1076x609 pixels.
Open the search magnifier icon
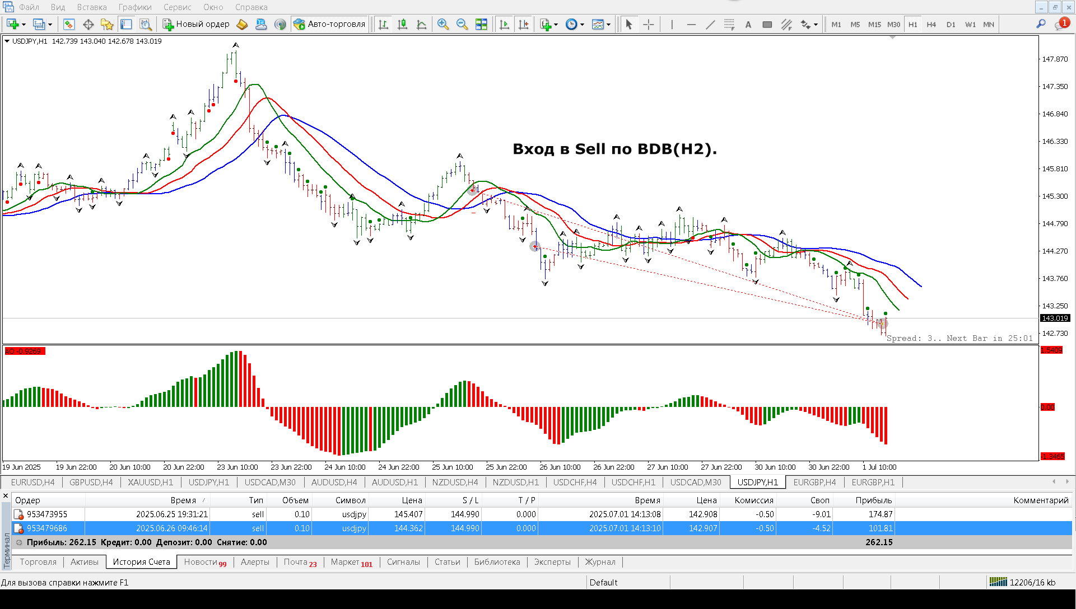1041,24
